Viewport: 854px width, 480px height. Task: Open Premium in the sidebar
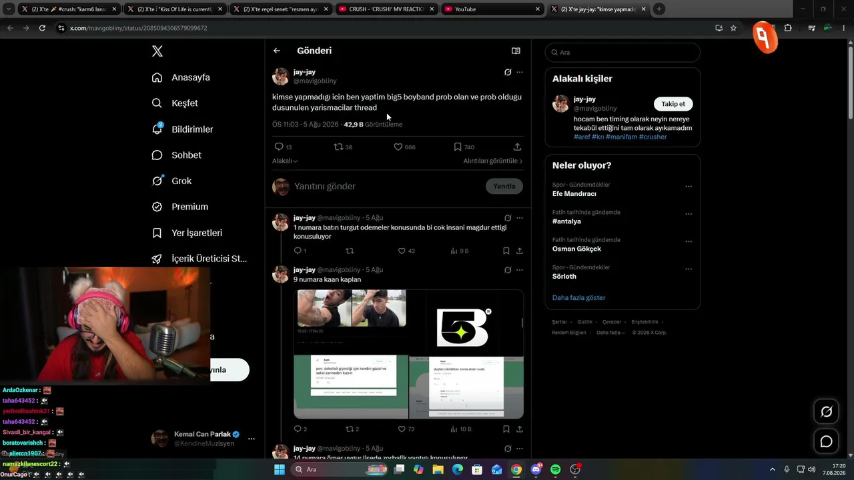[x=180, y=207]
